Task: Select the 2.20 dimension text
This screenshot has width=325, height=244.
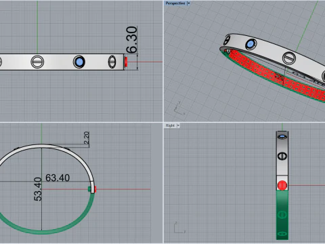Action: pyautogui.click(x=87, y=138)
